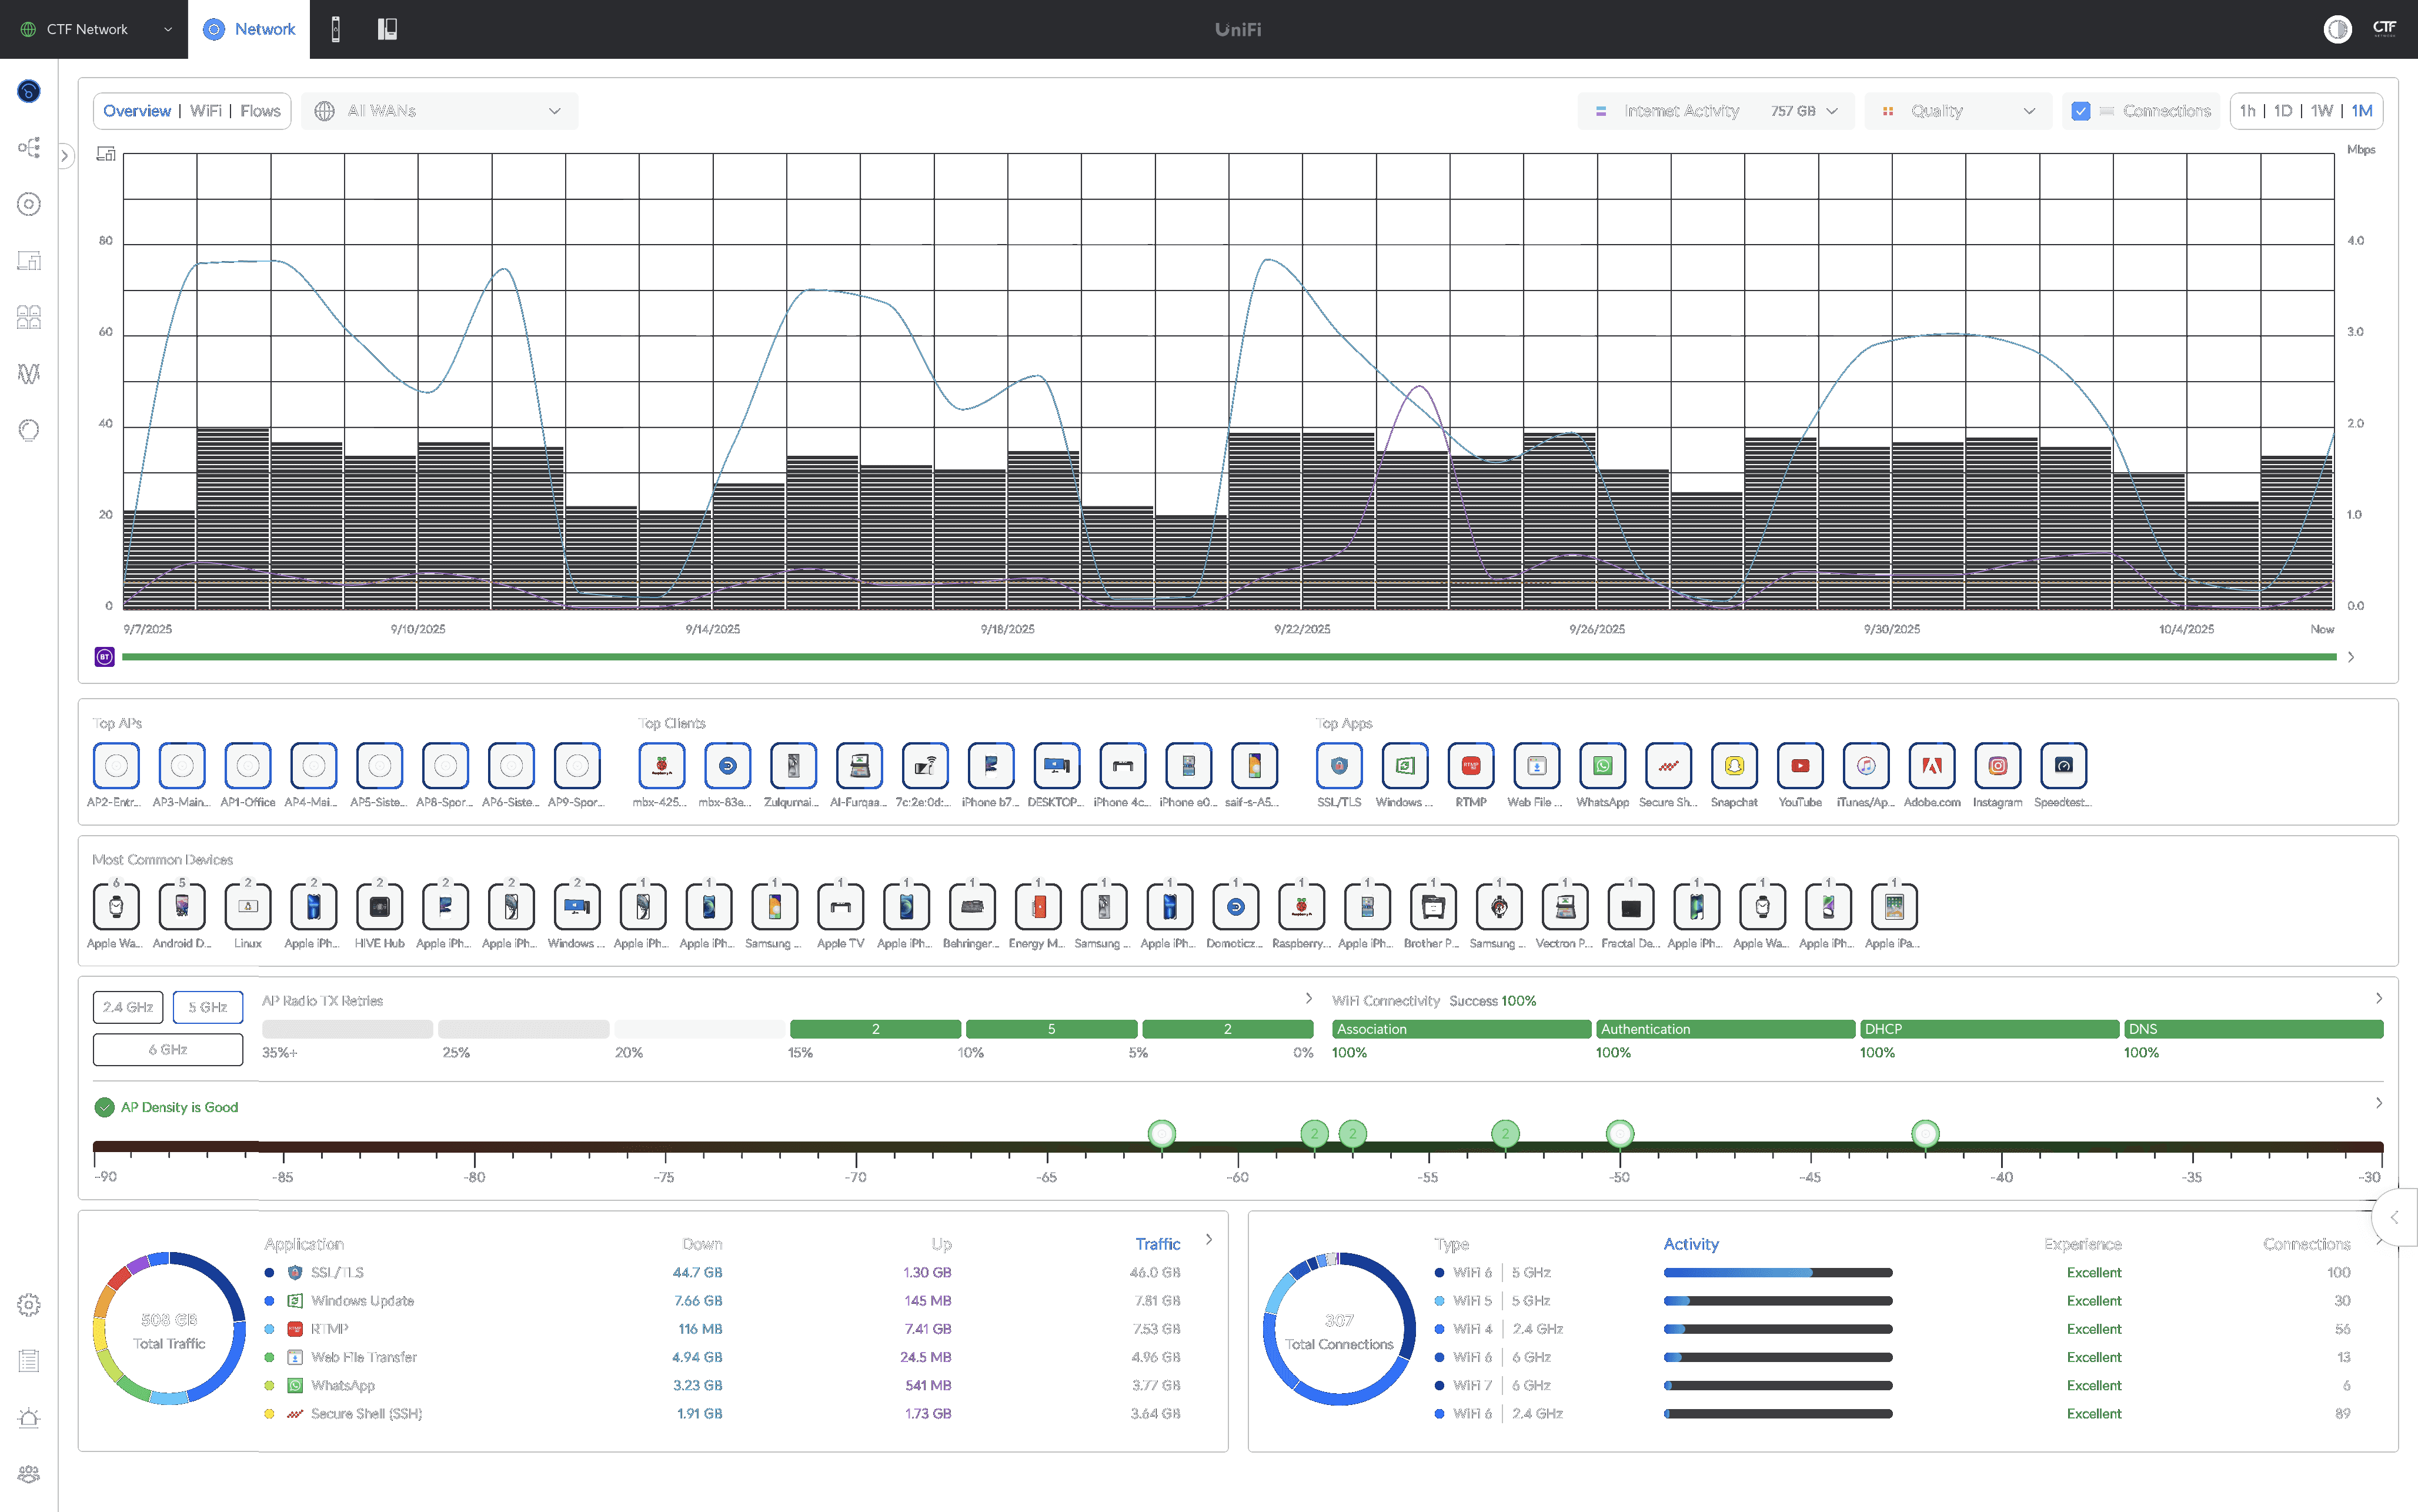Screen dimensions: 2418x1512
Task: Open the YouTube app icon
Action: coord(1799,766)
